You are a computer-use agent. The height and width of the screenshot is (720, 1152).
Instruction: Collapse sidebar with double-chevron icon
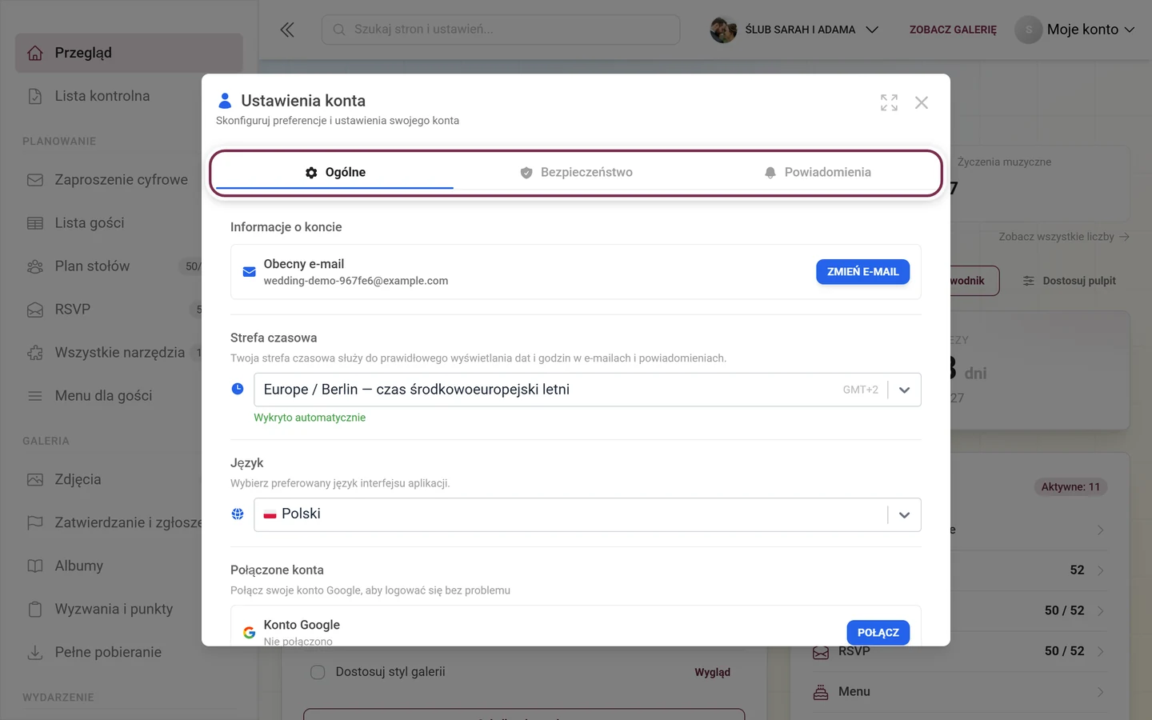coord(287,30)
